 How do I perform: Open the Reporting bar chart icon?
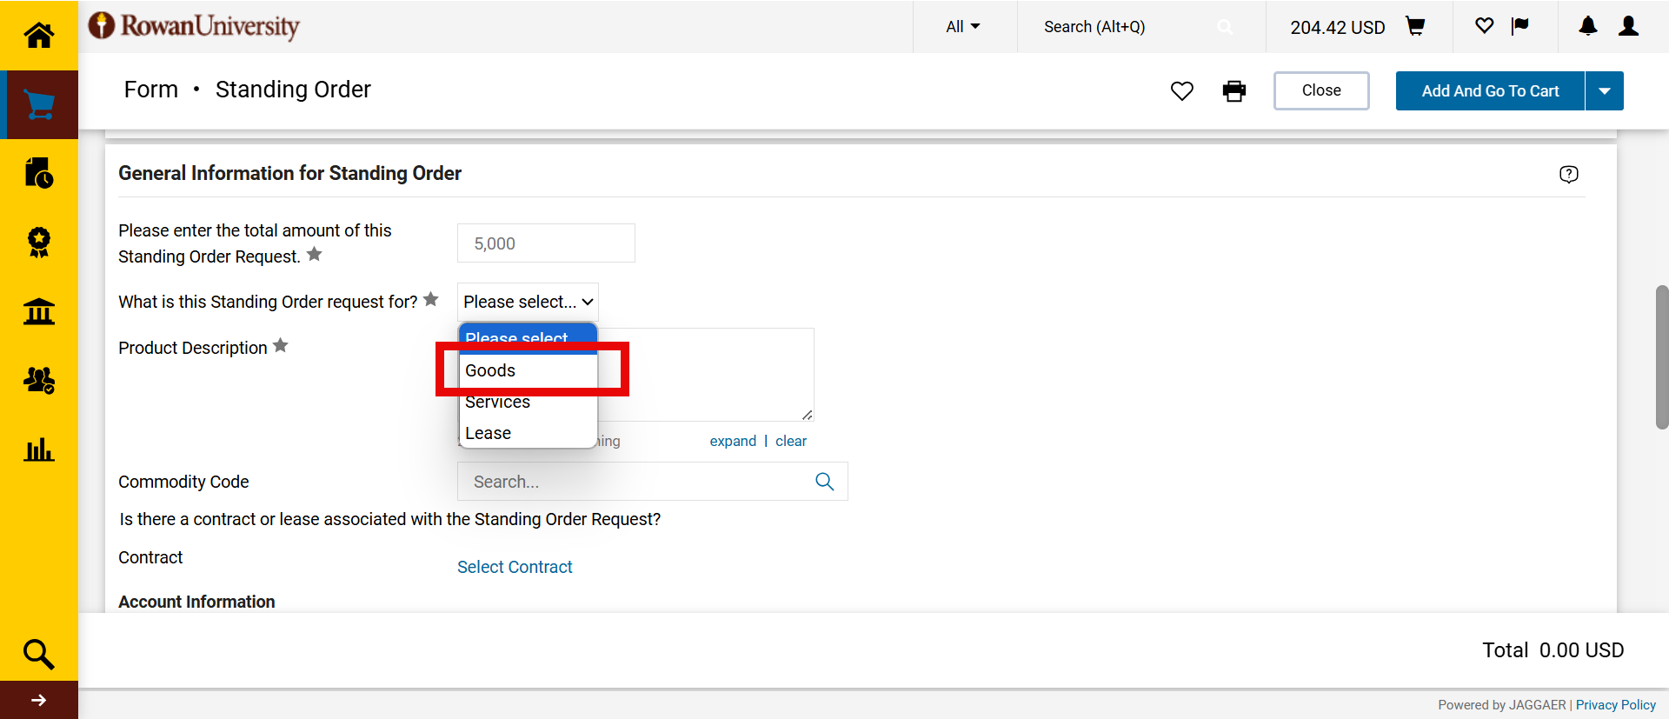point(38,449)
